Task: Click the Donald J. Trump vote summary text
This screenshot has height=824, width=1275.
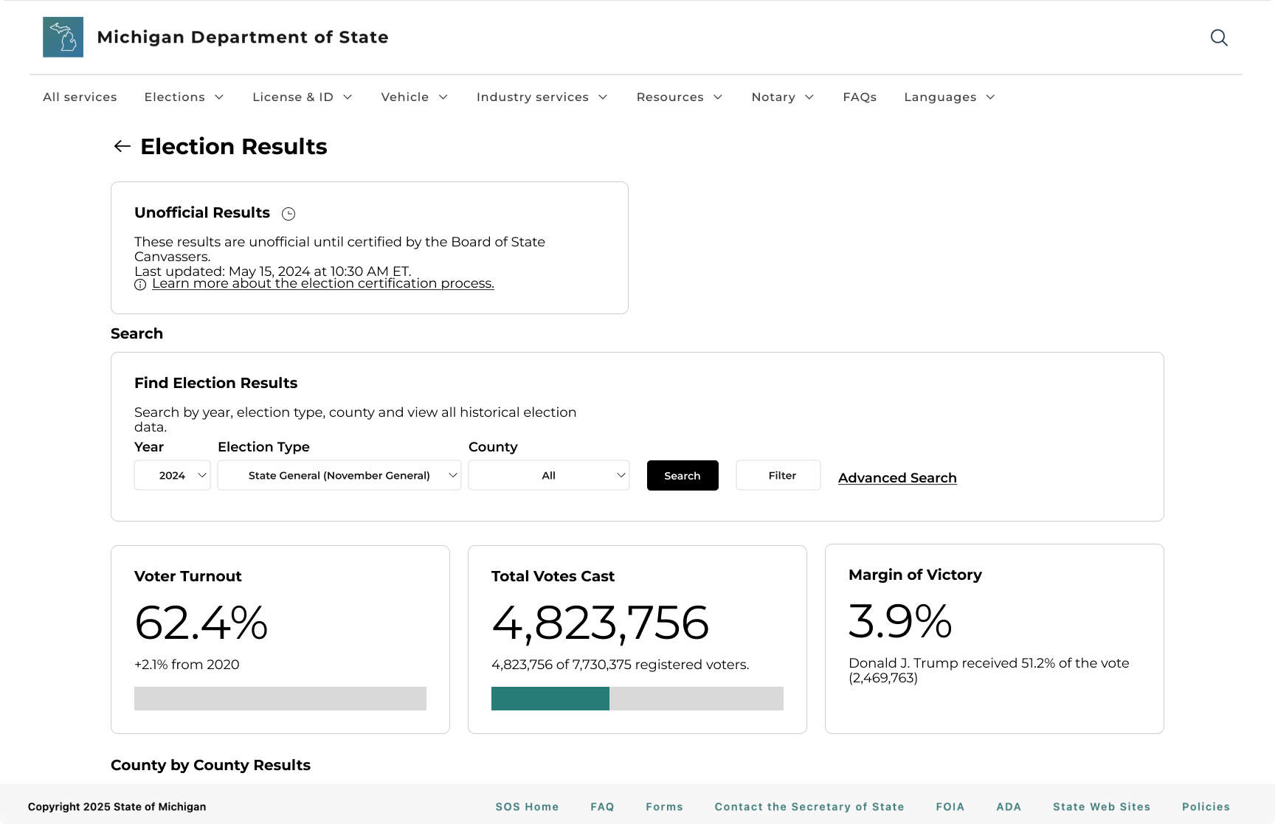Action: point(989,671)
